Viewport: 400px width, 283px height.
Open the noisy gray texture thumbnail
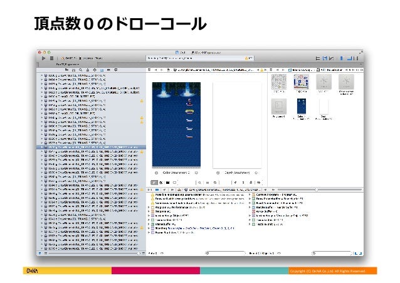[279, 82]
